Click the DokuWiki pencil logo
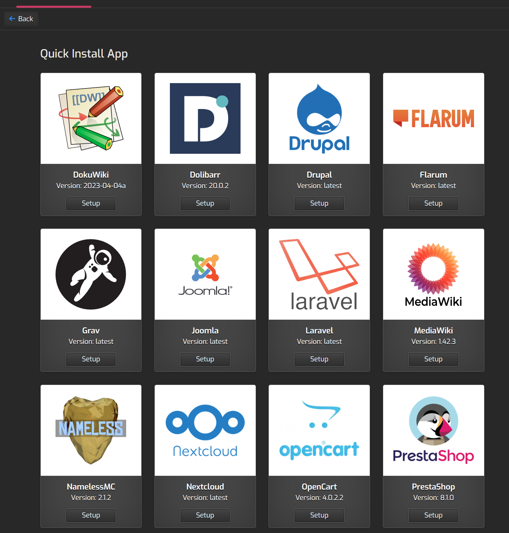Screen dimensions: 509x533 (91, 118)
